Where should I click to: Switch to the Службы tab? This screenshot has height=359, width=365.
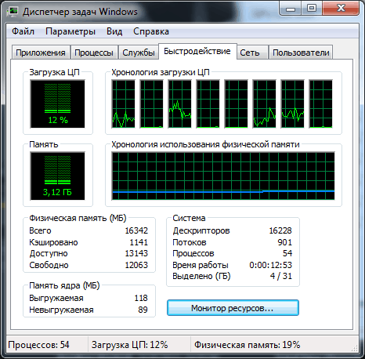pyautogui.click(x=139, y=53)
